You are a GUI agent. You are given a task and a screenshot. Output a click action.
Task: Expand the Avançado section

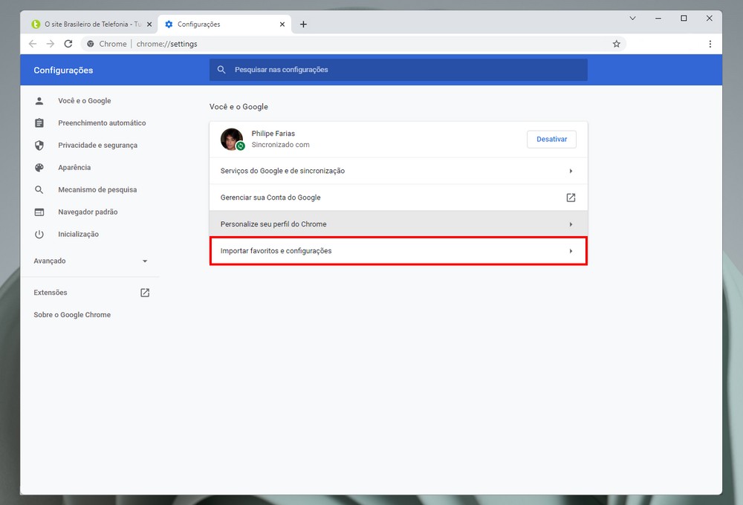pos(144,261)
